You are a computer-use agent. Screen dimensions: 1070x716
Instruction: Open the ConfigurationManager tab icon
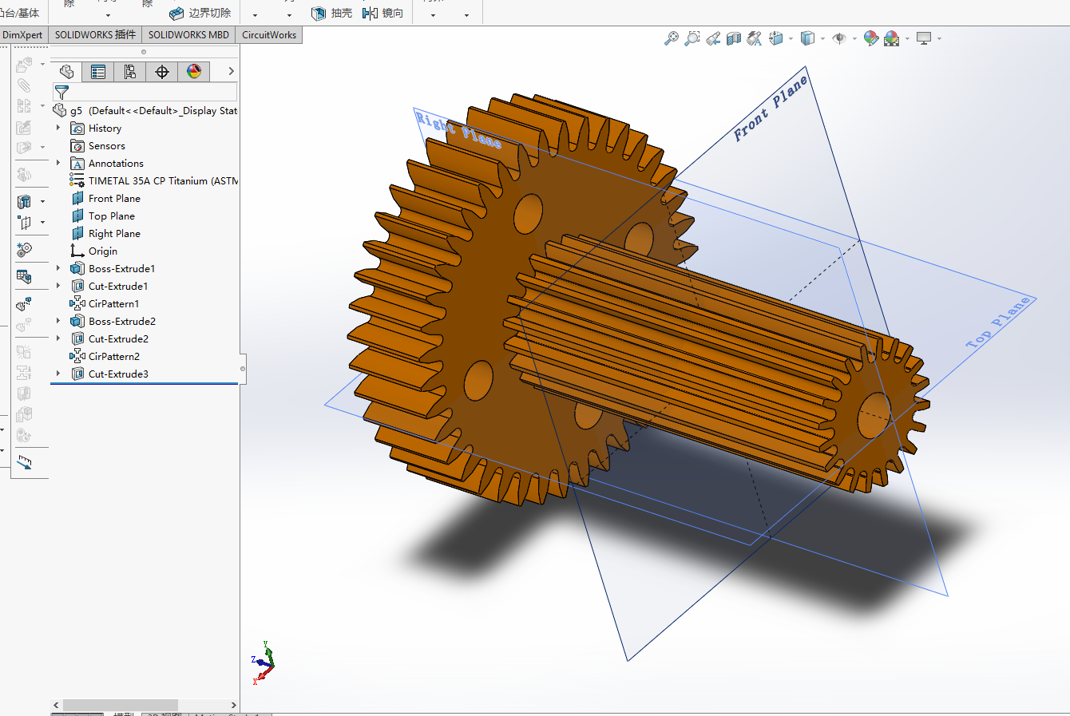click(x=130, y=72)
